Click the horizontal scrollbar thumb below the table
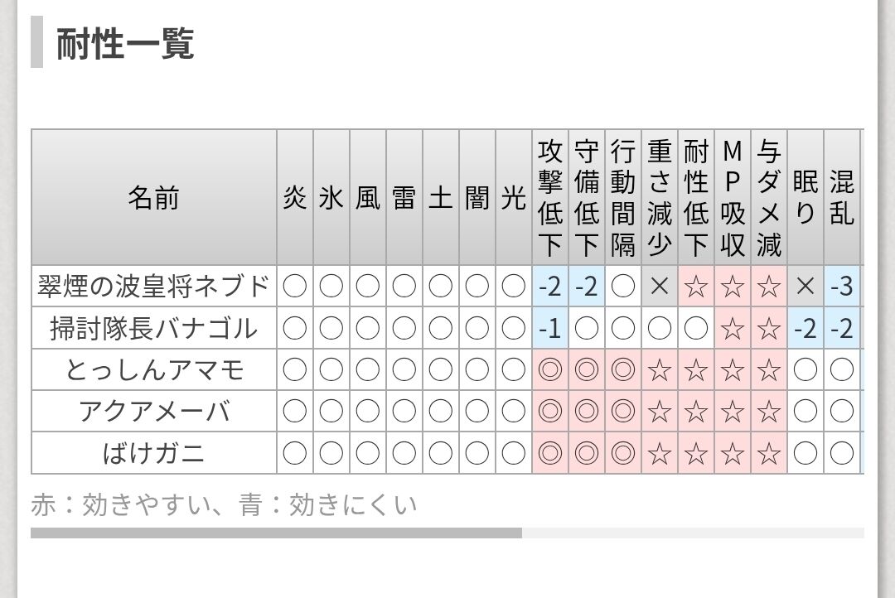Screen dimensions: 895x598 (x=276, y=533)
